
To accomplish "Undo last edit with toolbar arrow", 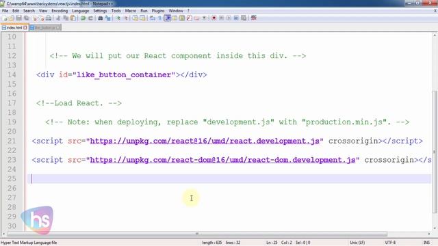I will click(x=83, y=18).
